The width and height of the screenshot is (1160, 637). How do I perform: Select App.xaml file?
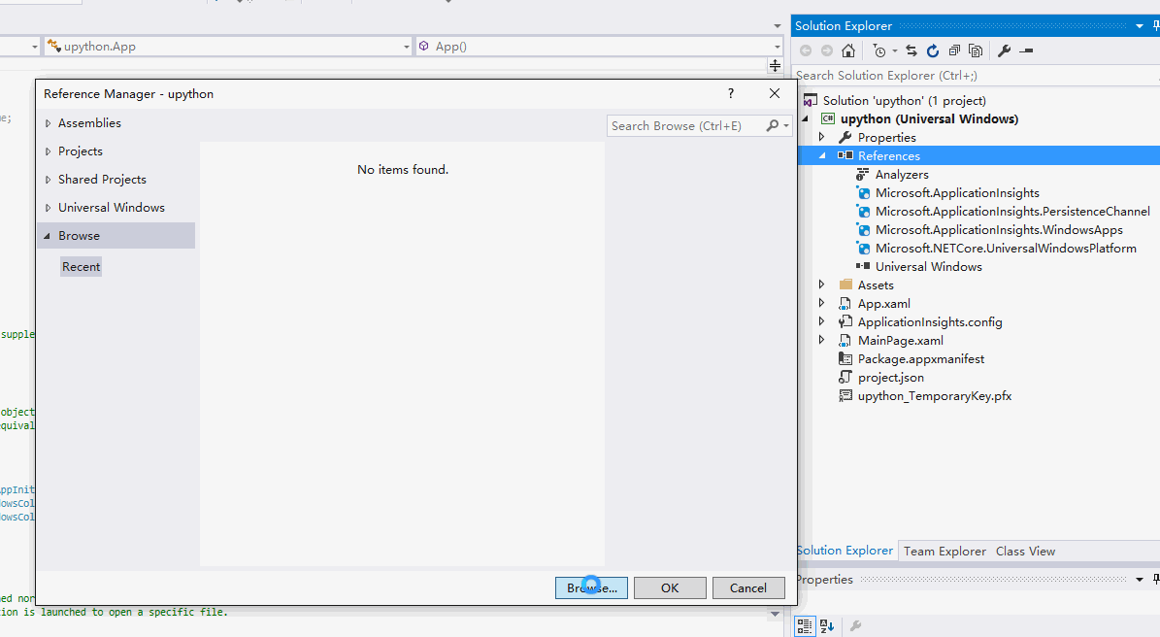(x=884, y=304)
